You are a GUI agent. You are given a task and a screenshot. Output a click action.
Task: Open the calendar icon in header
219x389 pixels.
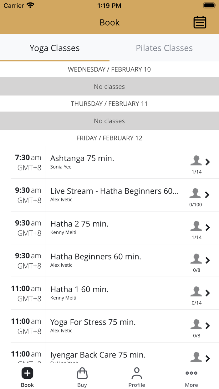[x=200, y=22]
